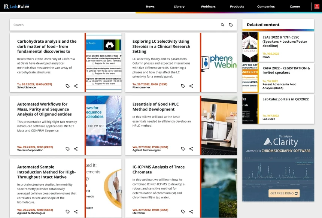Share the Carbohydrate analysis webinar
This screenshot has width=322, height=218.
coord(76,86)
